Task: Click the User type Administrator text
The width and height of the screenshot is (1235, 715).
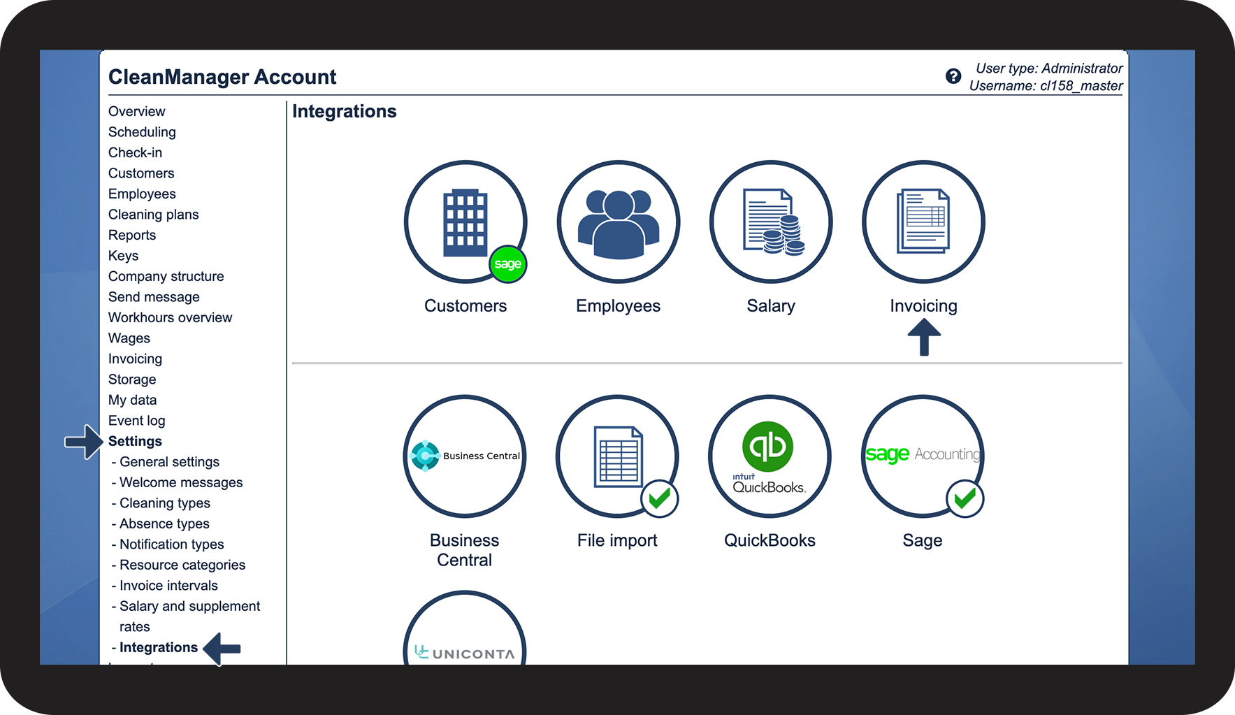Action: (x=1049, y=68)
